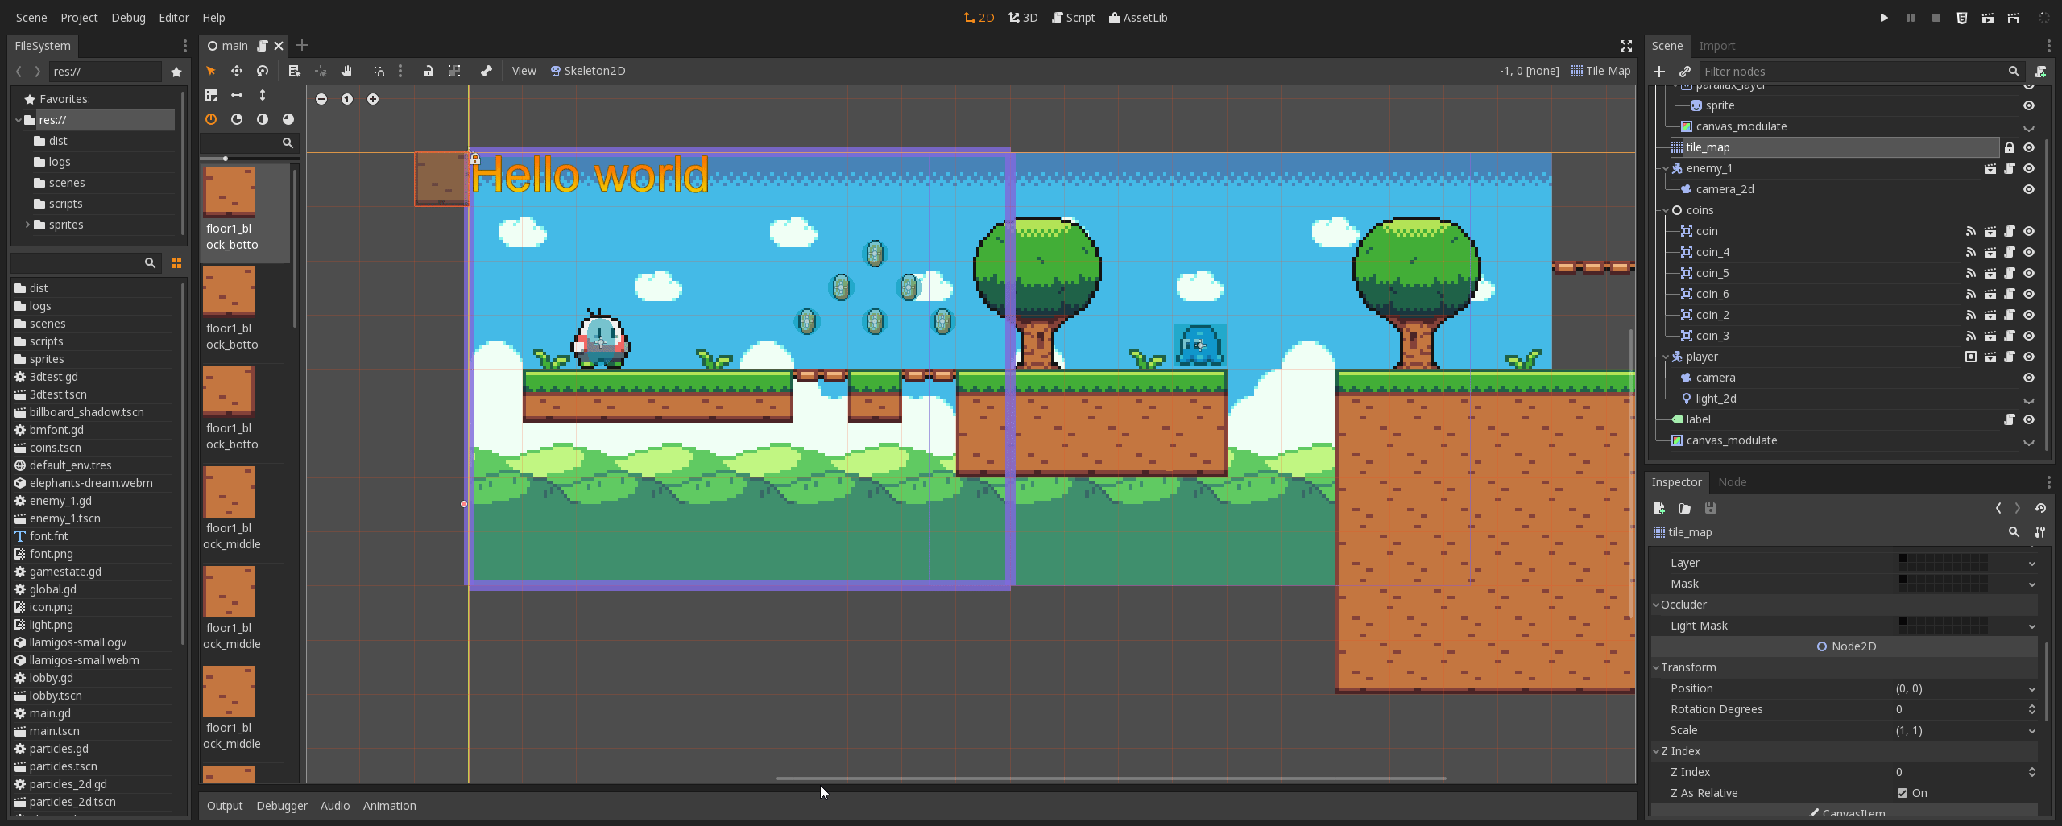
Task: Zoom in the 2D viewport
Action: (373, 99)
